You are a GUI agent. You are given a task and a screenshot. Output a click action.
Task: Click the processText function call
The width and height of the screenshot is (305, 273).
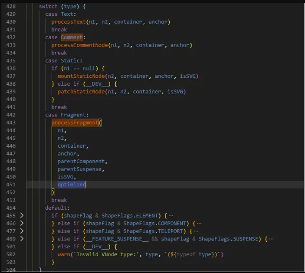tap(68, 22)
